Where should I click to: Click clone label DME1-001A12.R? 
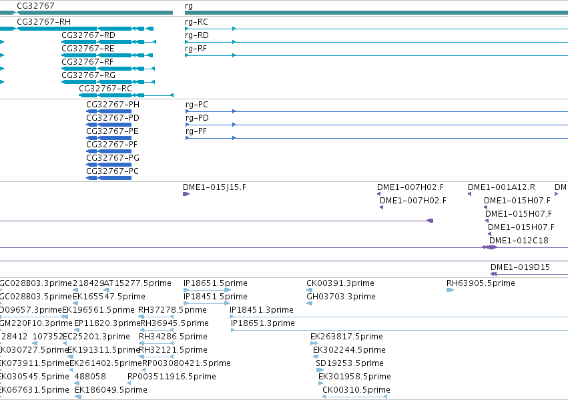pyautogui.click(x=501, y=187)
